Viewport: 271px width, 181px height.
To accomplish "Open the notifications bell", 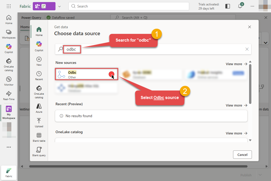I will click(x=240, y=6).
